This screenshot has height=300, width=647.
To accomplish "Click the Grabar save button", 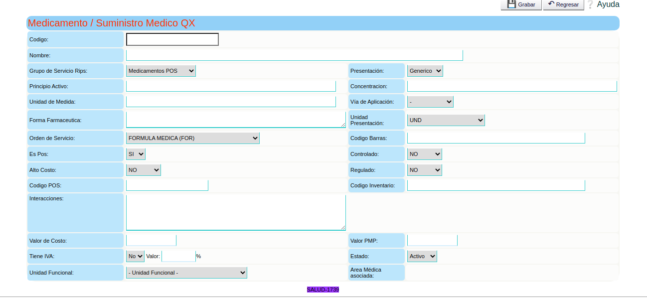I will pyautogui.click(x=521, y=4).
